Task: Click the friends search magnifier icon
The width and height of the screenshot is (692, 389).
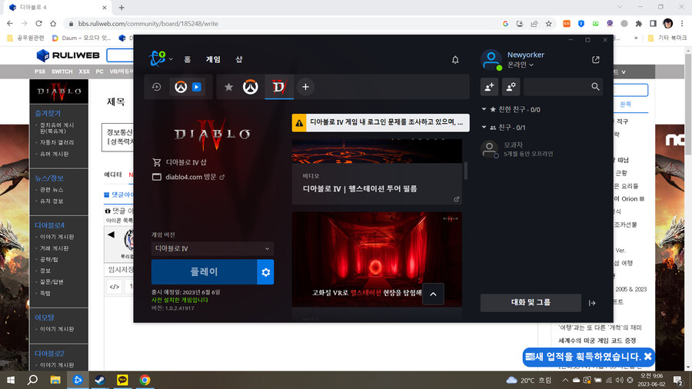Action: [595, 87]
